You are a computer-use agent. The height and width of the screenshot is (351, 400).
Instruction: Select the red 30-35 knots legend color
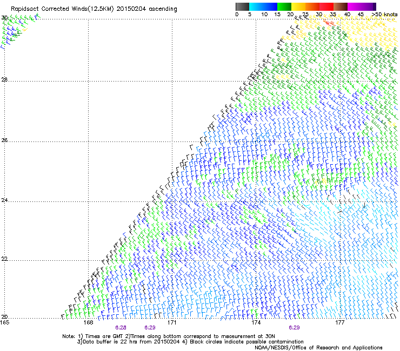326,6
